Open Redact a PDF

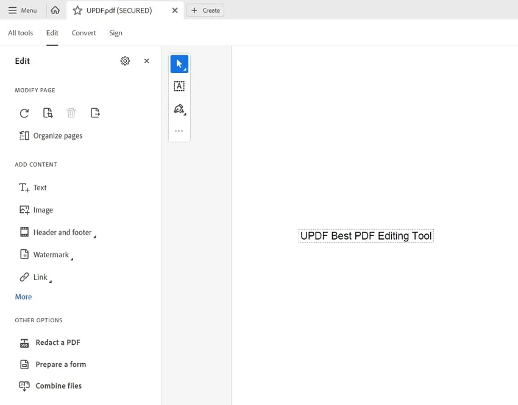pos(50,343)
